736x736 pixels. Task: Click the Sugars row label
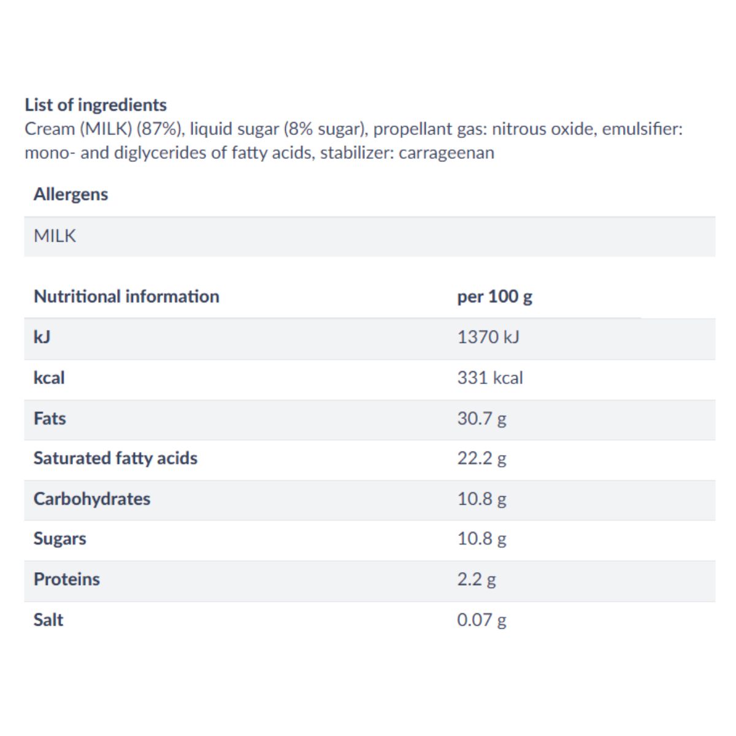click(x=60, y=539)
